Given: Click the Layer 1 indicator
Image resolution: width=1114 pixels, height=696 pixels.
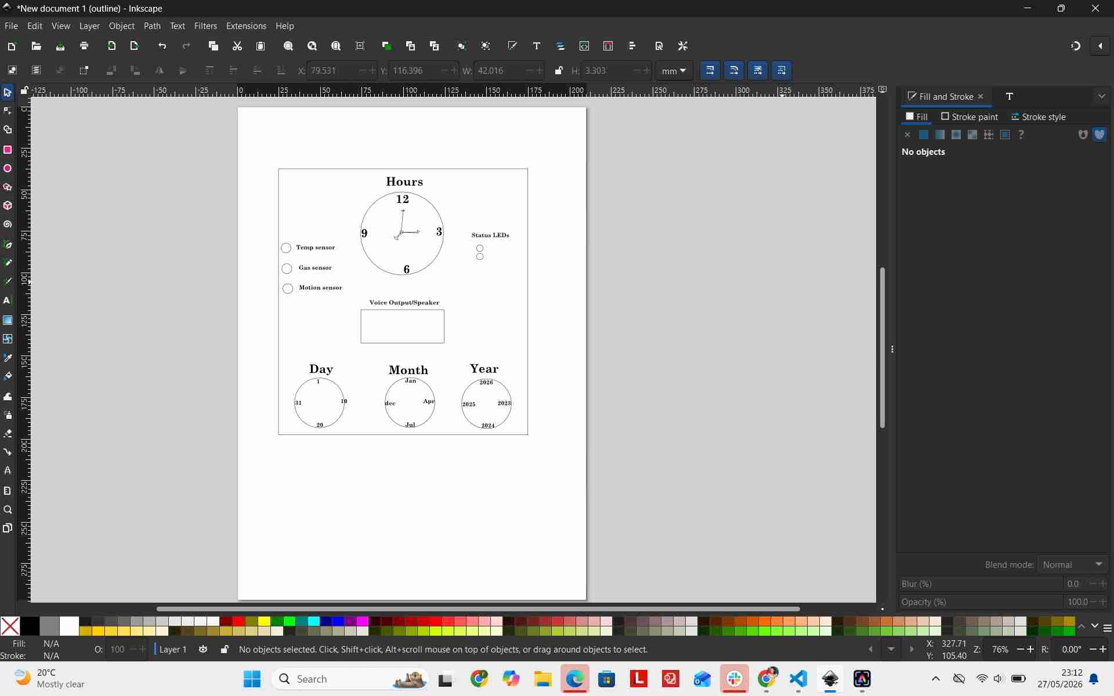Looking at the screenshot, I should tap(172, 649).
